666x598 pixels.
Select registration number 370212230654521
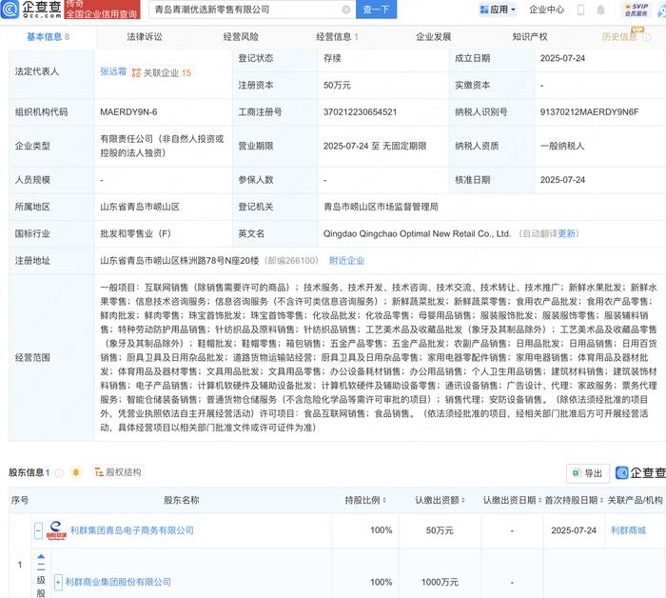(x=360, y=112)
